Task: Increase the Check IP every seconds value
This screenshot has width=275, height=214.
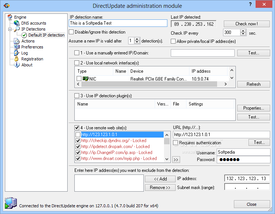Action: [x=243, y=31]
